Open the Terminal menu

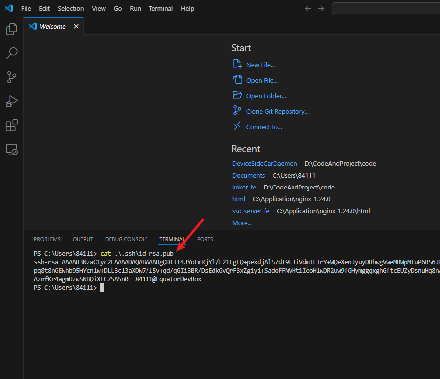(x=161, y=9)
